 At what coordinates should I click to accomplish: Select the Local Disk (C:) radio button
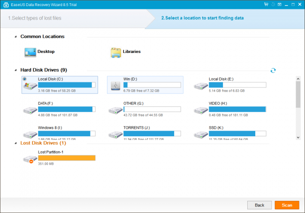(25, 79)
